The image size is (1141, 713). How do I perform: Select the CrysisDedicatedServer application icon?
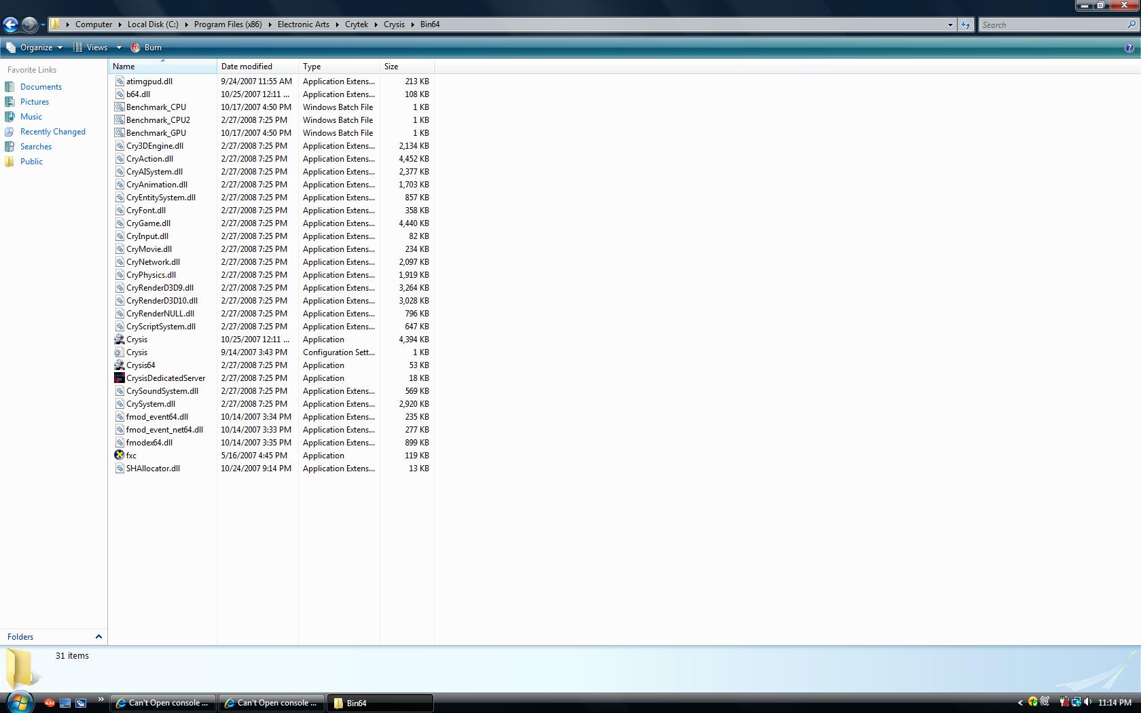point(120,378)
